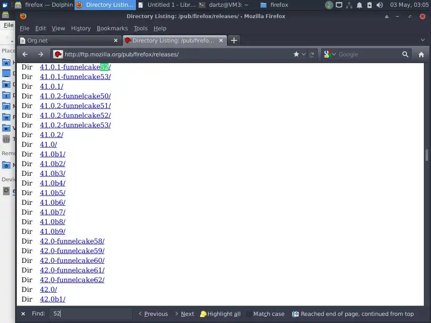Screen dimensions: 431x323
Task: Open the 41.0.2/ directory link
Action: pyautogui.click(x=52, y=135)
